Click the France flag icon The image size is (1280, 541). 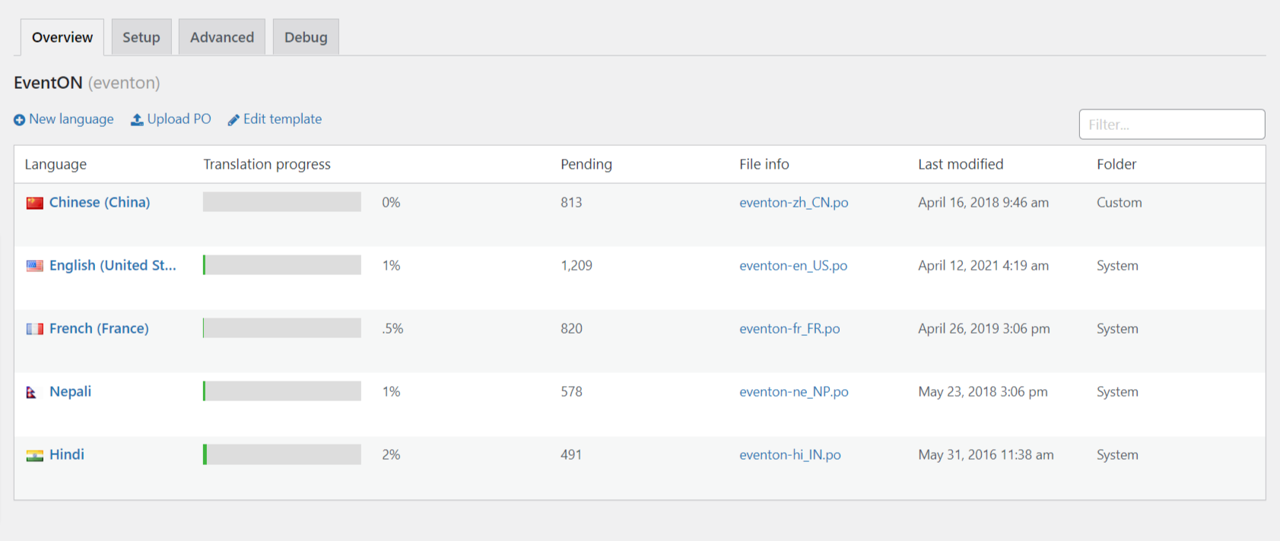pos(34,329)
